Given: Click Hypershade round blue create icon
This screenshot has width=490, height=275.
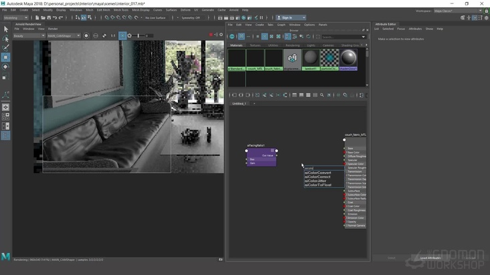Looking at the screenshot, I should [232, 37].
